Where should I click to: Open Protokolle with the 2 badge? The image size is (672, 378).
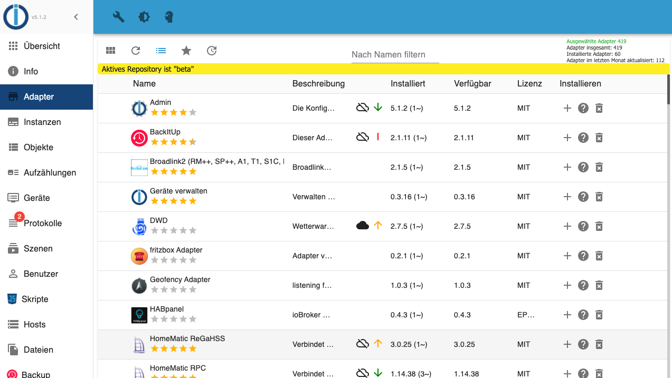pyautogui.click(x=46, y=224)
